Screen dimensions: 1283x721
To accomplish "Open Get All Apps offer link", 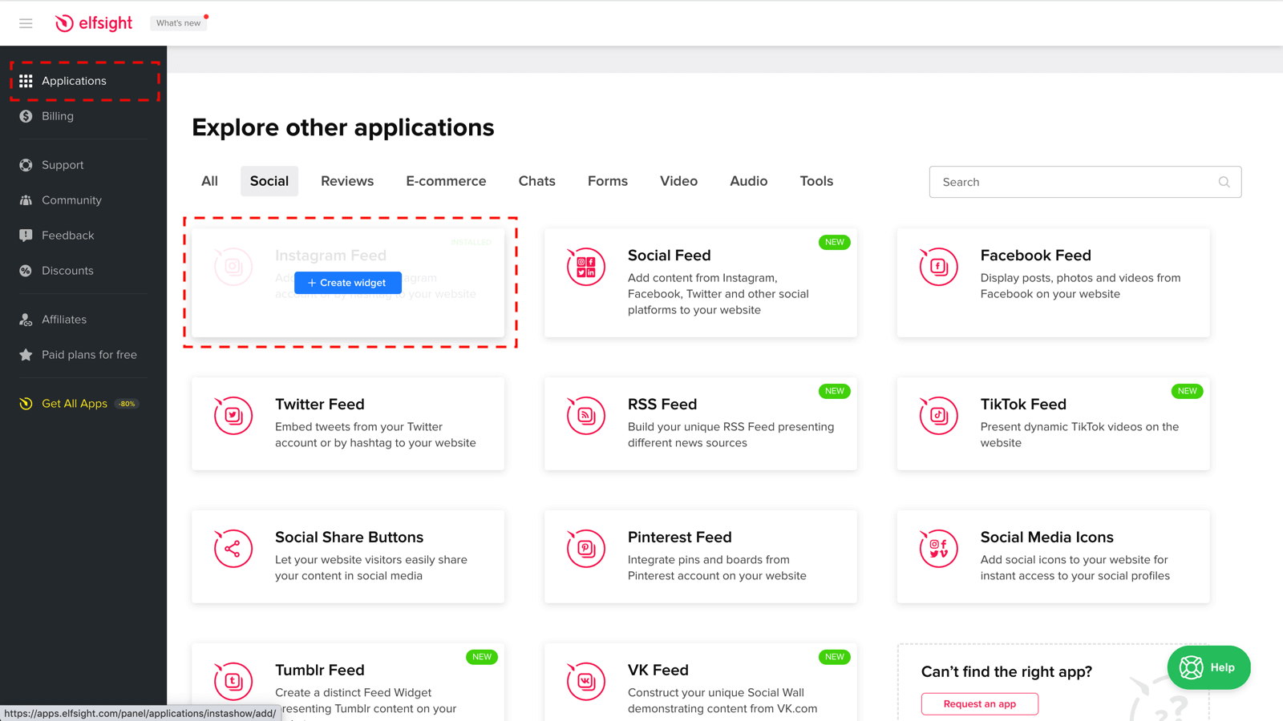I will click(x=75, y=404).
